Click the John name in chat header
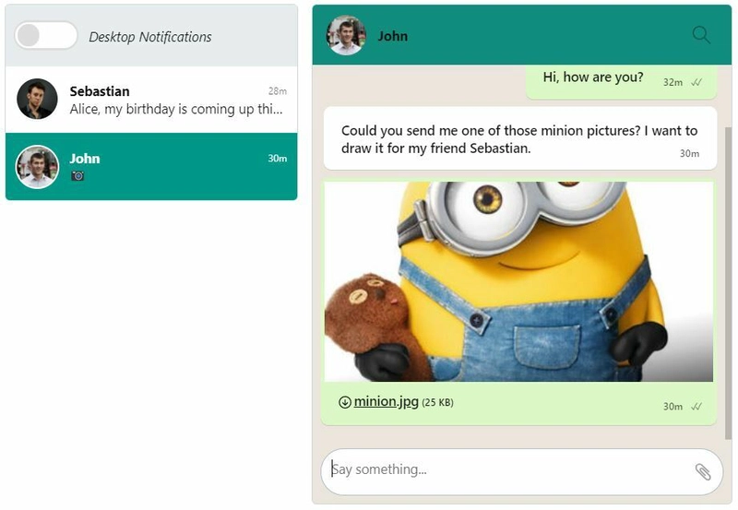738x510 pixels. 393,36
